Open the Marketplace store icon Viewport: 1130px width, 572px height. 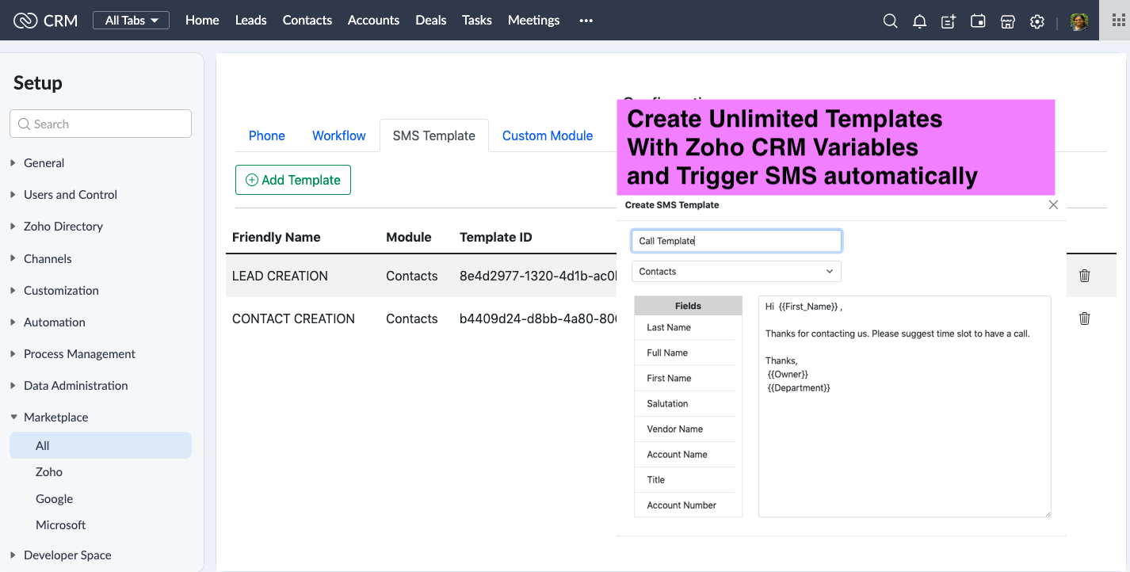click(1007, 21)
